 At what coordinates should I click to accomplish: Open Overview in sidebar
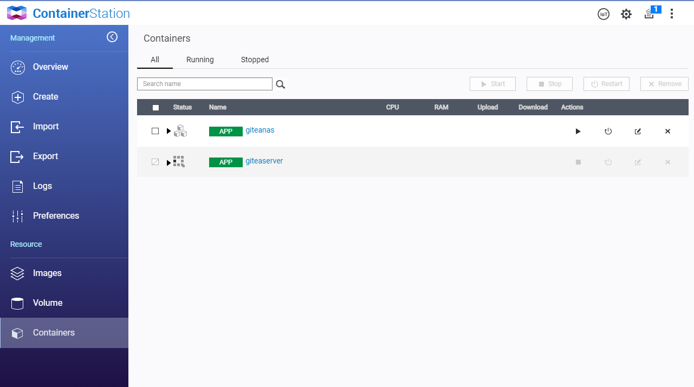pos(64,67)
